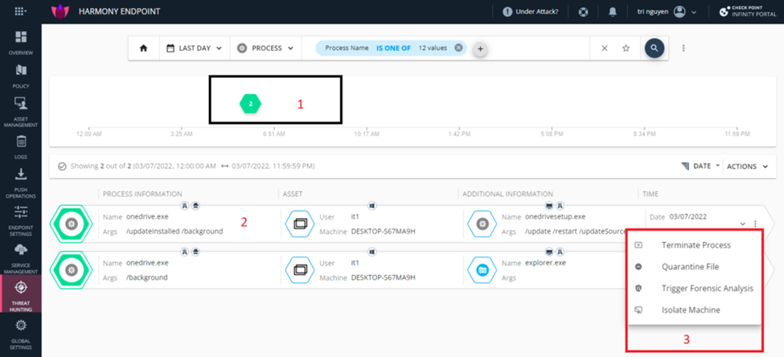
Task: Click the Process Name filter chip
Action: click(x=390, y=48)
